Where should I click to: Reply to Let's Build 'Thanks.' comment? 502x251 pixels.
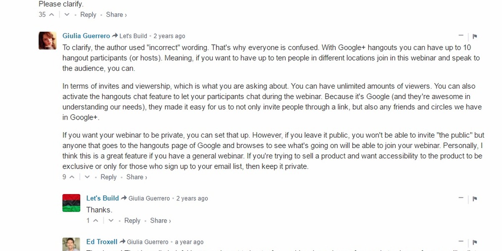click(x=132, y=220)
